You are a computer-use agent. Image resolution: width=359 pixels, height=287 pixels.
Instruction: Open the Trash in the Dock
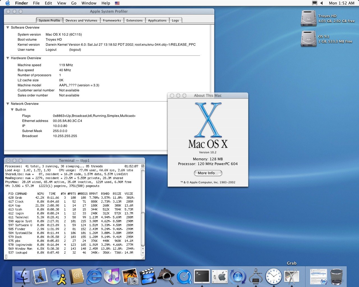coord(336,276)
